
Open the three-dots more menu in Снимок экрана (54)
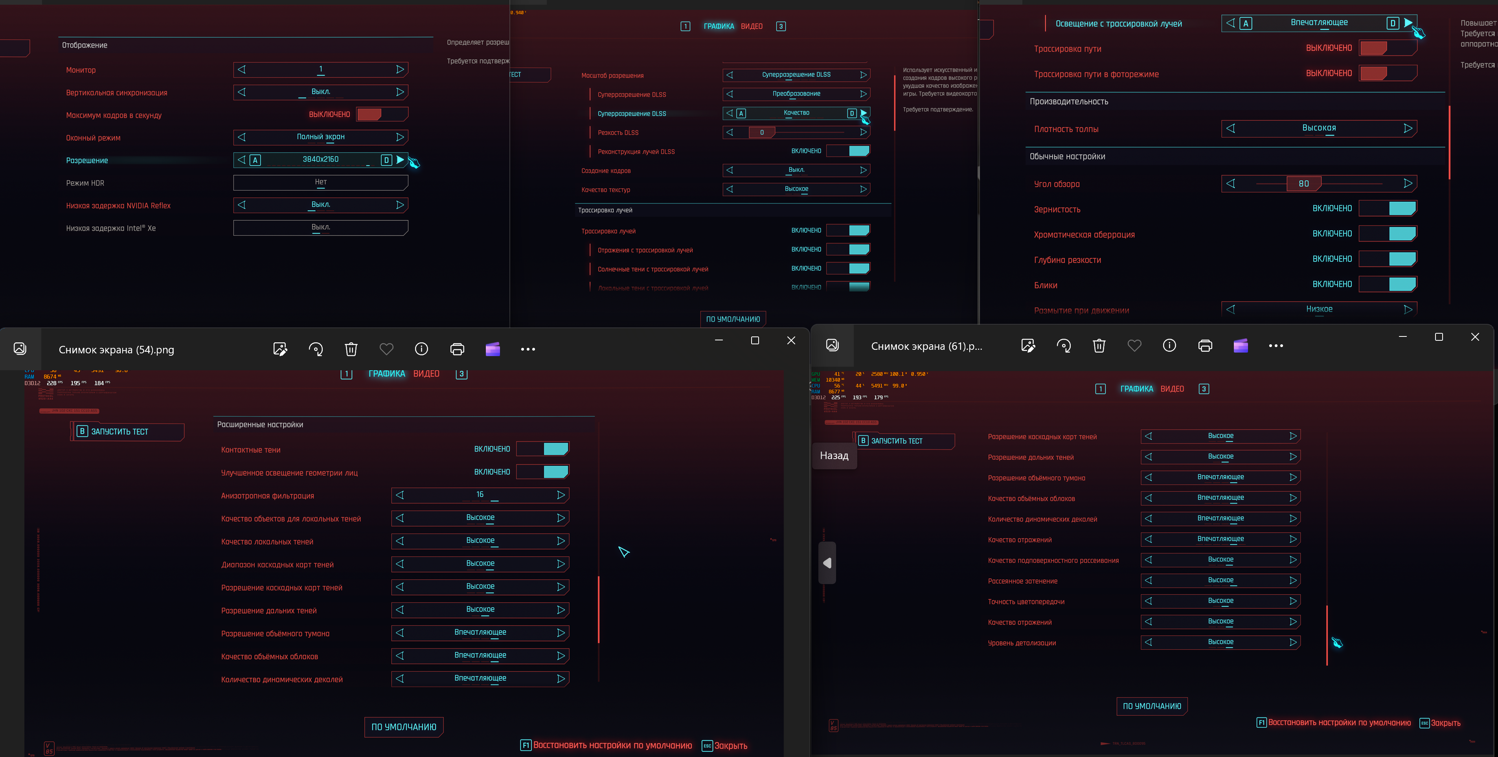pos(528,349)
